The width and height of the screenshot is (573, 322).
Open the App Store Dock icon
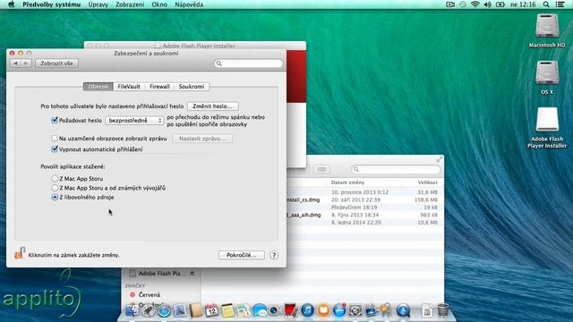tap(339, 310)
